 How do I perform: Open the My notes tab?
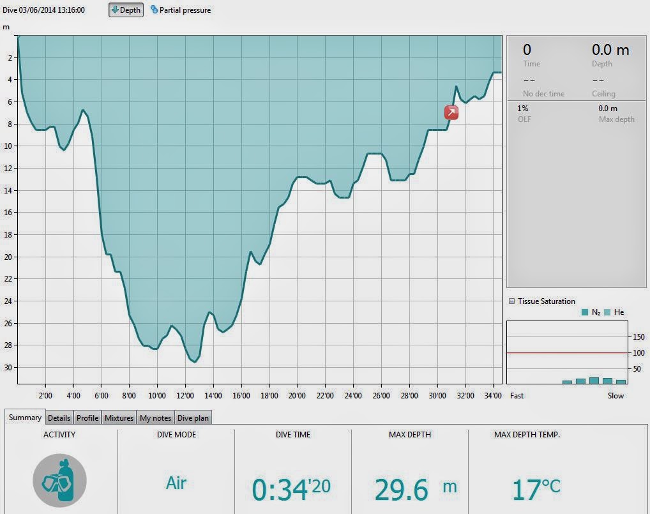coord(155,418)
